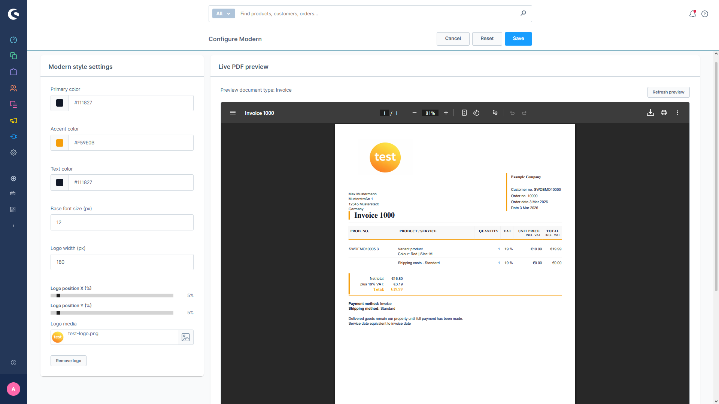This screenshot has height=404, width=719.
Task: Rotate the PDF page counterclockwise
Action: (x=476, y=113)
